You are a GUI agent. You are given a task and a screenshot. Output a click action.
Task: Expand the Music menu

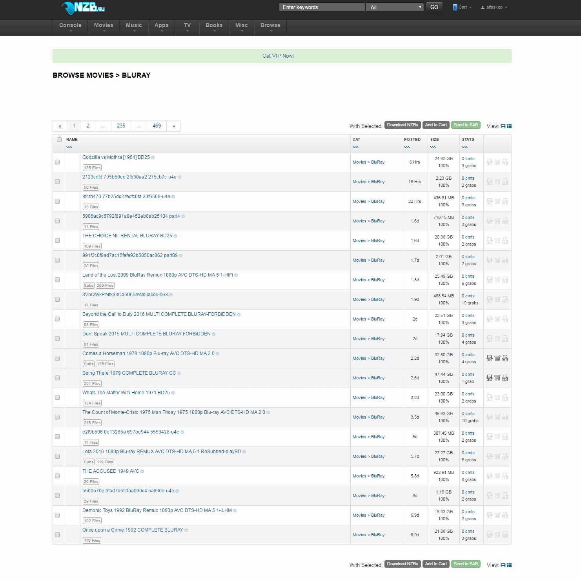[134, 27]
